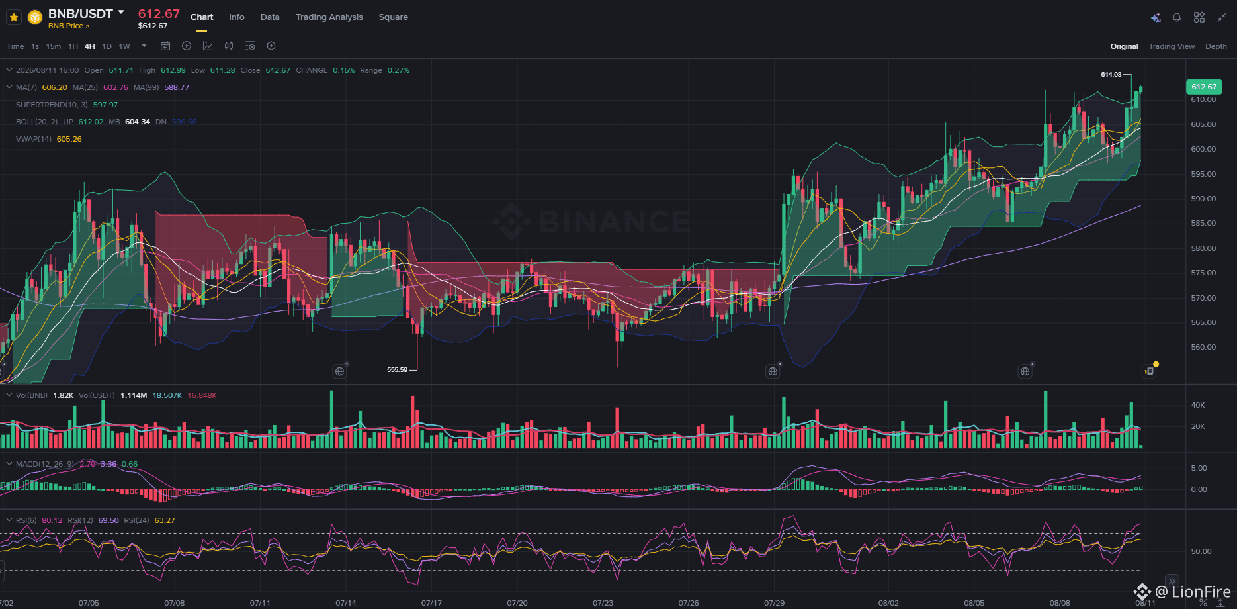Click the 07/20 date on time axis
Viewport: 1237px width, 609px height.
(517, 603)
